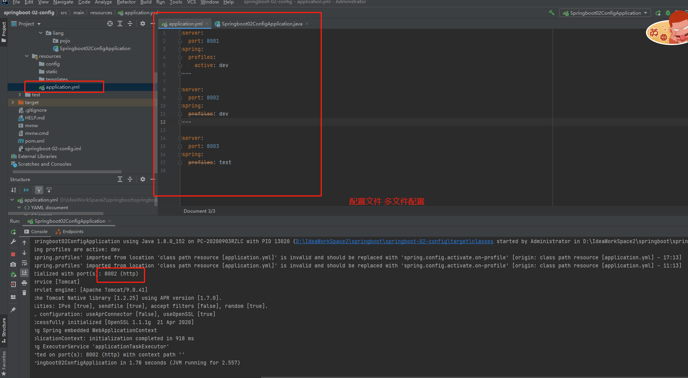Click the rerun icon in top toolbar
This screenshot has width=688, height=378.
tap(658, 13)
